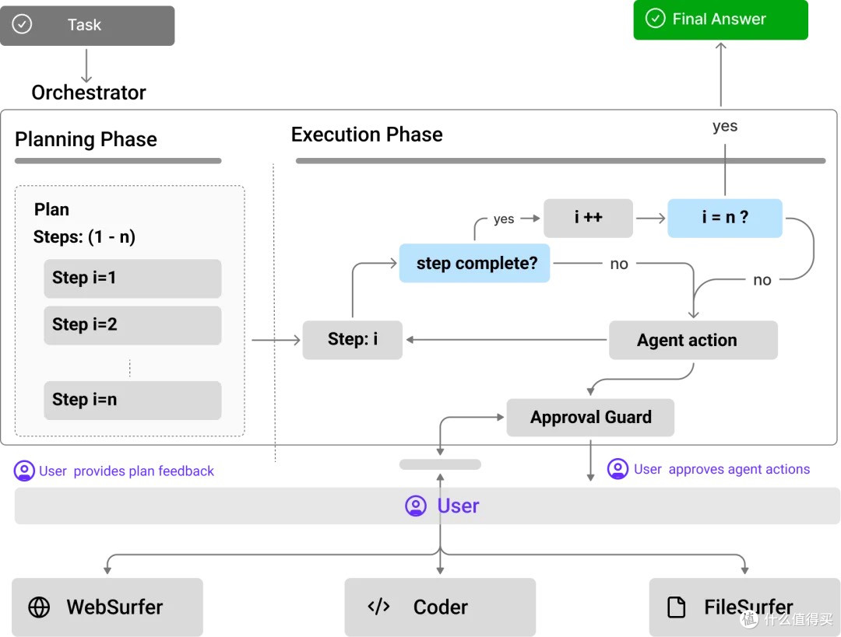
Task: Click user icon beside plan feedback text
Action: pos(24,471)
